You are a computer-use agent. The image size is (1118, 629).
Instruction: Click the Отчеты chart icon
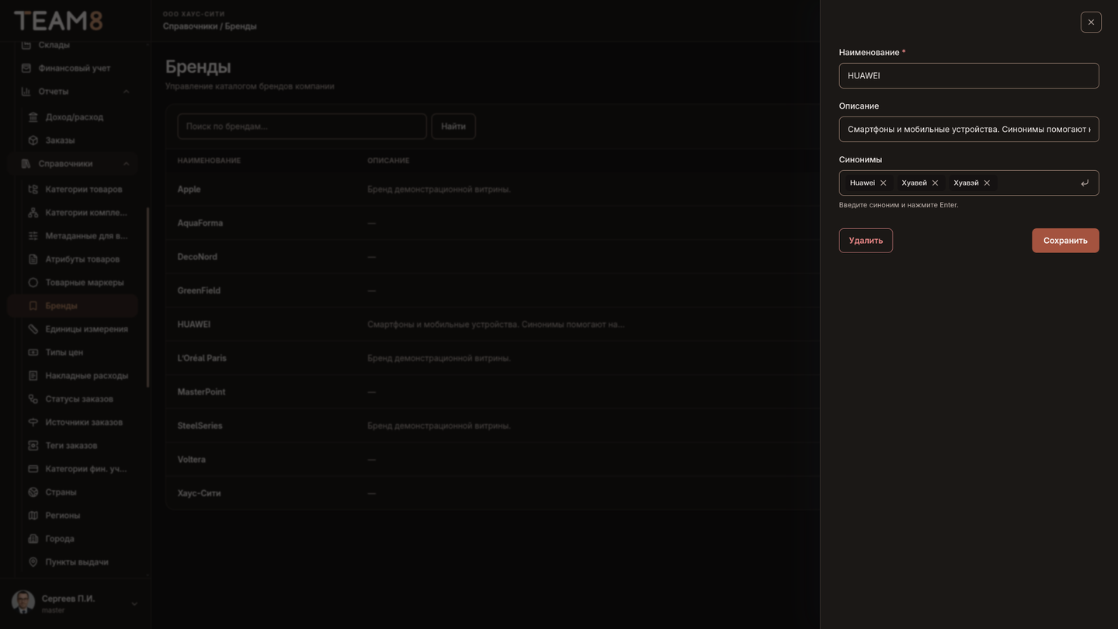pyautogui.click(x=26, y=92)
